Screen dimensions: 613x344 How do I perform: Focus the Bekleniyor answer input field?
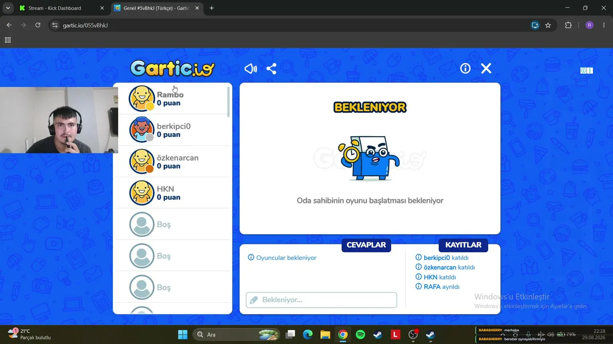point(321,300)
